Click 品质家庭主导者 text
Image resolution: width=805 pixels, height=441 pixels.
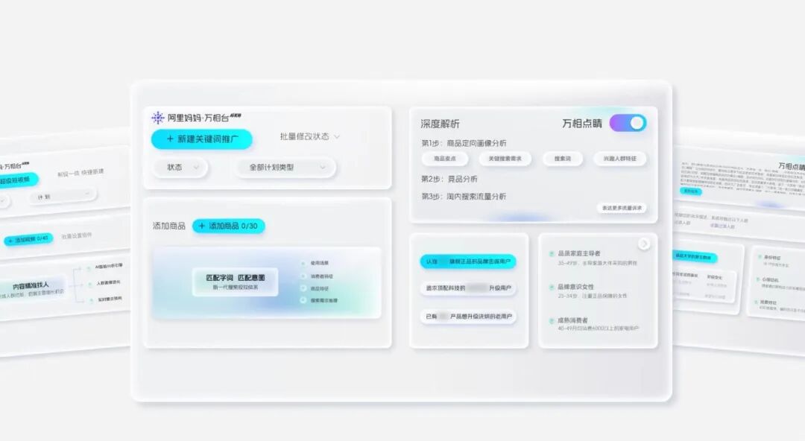click(578, 253)
